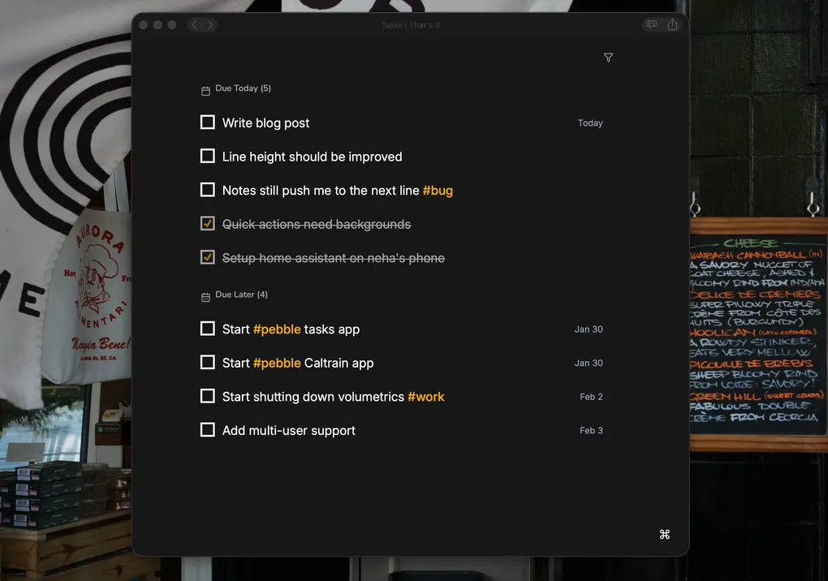Image resolution: width=828 pixels, height=581 pixels.
Task: Select the Line height should be improved text
Action: (312, 157)
